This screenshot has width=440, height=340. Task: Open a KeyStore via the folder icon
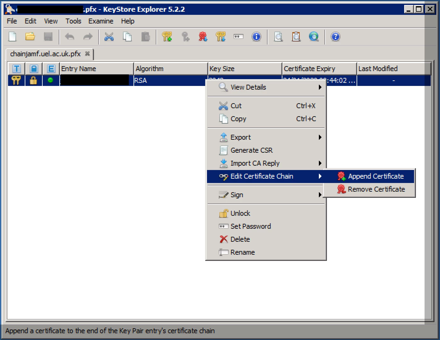pos(30,37)
